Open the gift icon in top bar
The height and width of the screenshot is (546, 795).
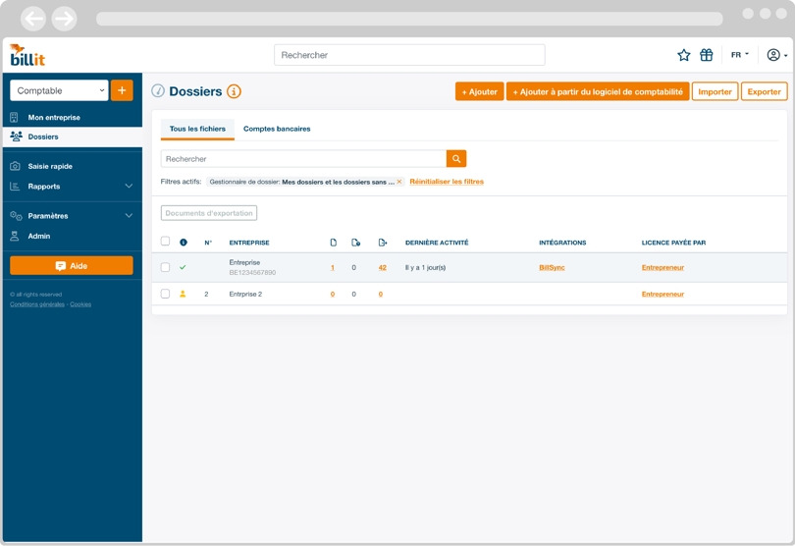[706, 55]
